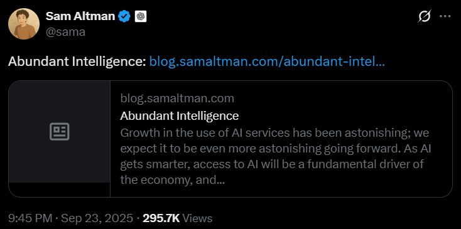Image resolution: width=461 pixels, height=229 pixels.
Task: Click the gray blog.samaltman.com card domain
Action: tap(177, 99)
